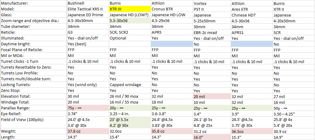Select the 'Chinese HD?' glass cell

pyautogui.click(x=252, y=15)
